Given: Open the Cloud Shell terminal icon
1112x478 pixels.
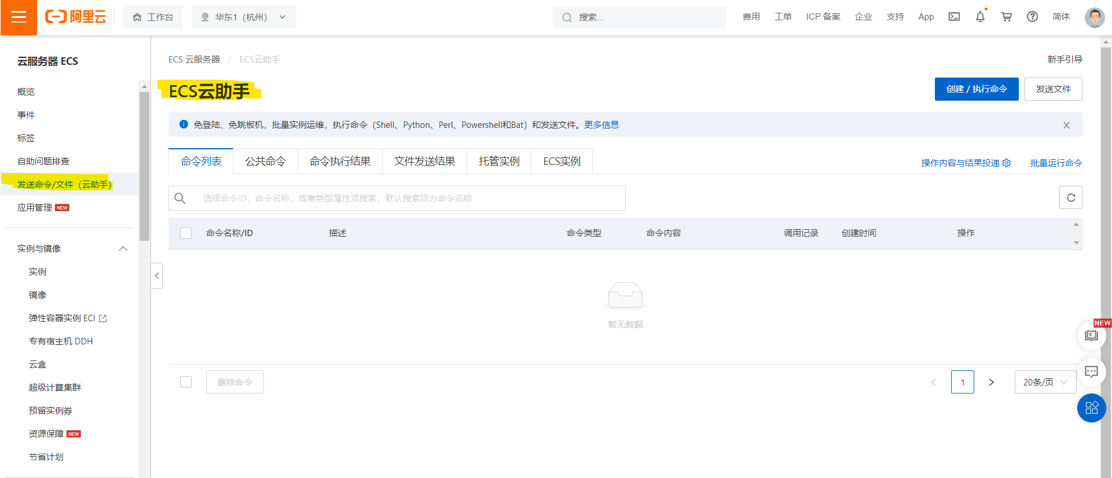Looking at the screenshot, I should [x=954, y=17].
